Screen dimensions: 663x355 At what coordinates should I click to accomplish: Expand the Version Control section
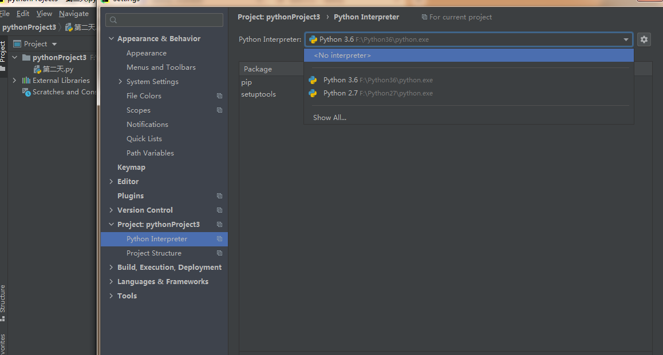(x=111, y=210)
